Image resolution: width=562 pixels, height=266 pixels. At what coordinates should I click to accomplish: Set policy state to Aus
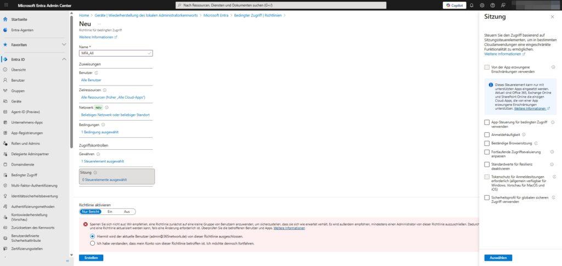127,212
